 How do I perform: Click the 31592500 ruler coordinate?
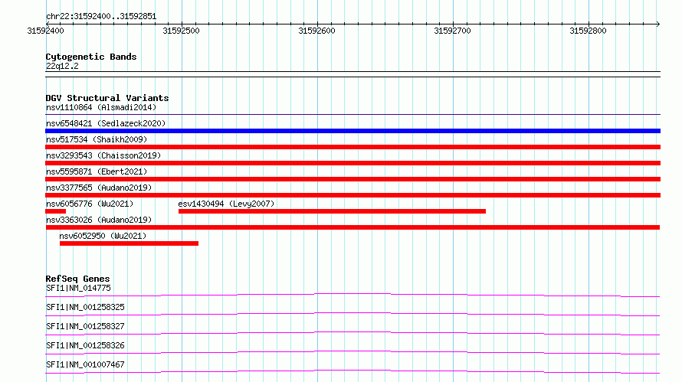182,31
